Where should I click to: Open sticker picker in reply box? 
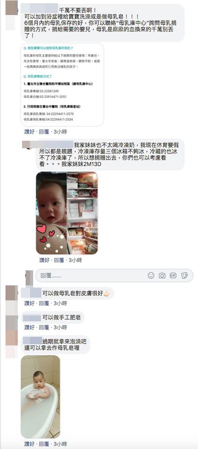pos(184,275)
